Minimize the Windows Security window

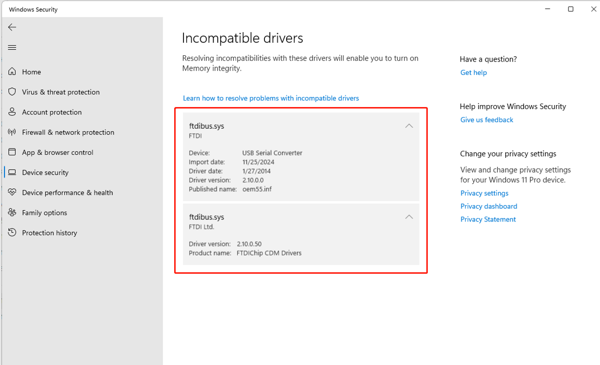click(548, 9)
